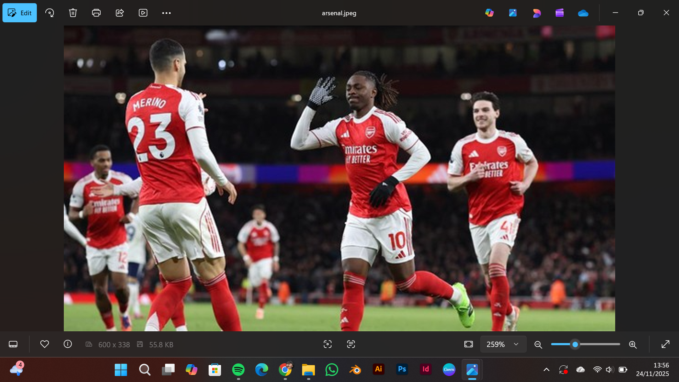
Task: Launch Adobe Photoshop from taskbar
Action: pos(402,370)
